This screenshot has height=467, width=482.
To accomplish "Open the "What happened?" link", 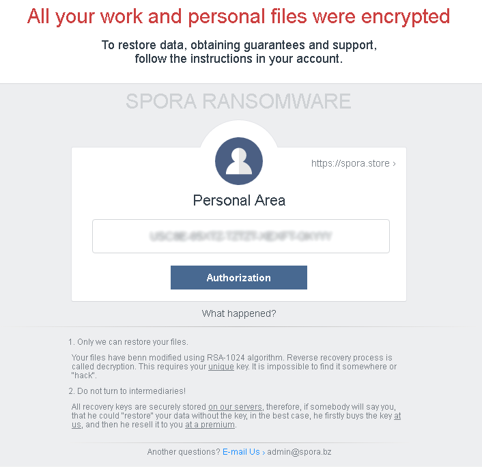I will (x=239, y=313).
